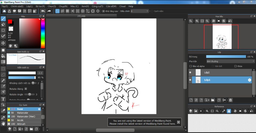Click the transparent color swatch

click(11, 29)
